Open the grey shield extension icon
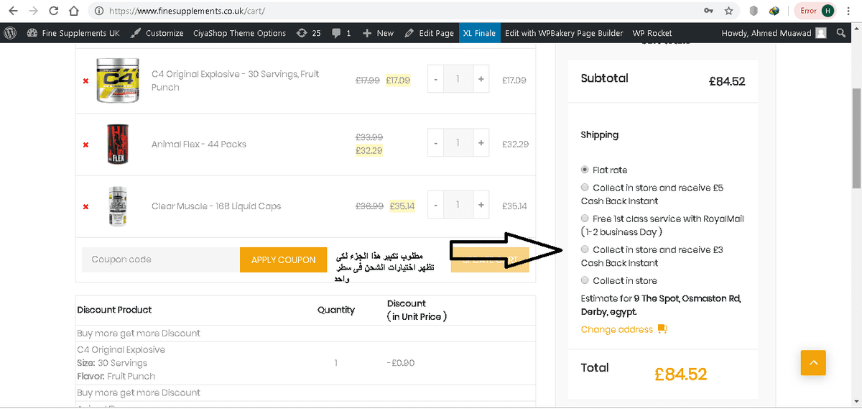 click(754, 11)
